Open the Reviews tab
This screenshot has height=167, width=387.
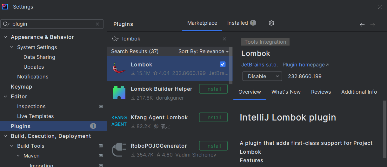tap(321, 92)
